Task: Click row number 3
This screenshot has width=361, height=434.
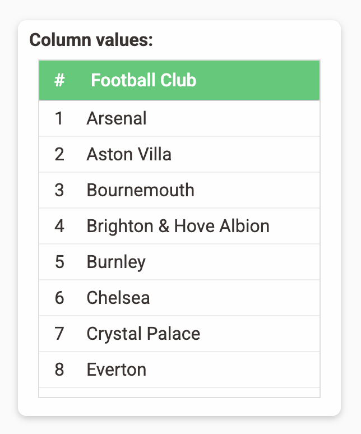Action: click(59, 190)
